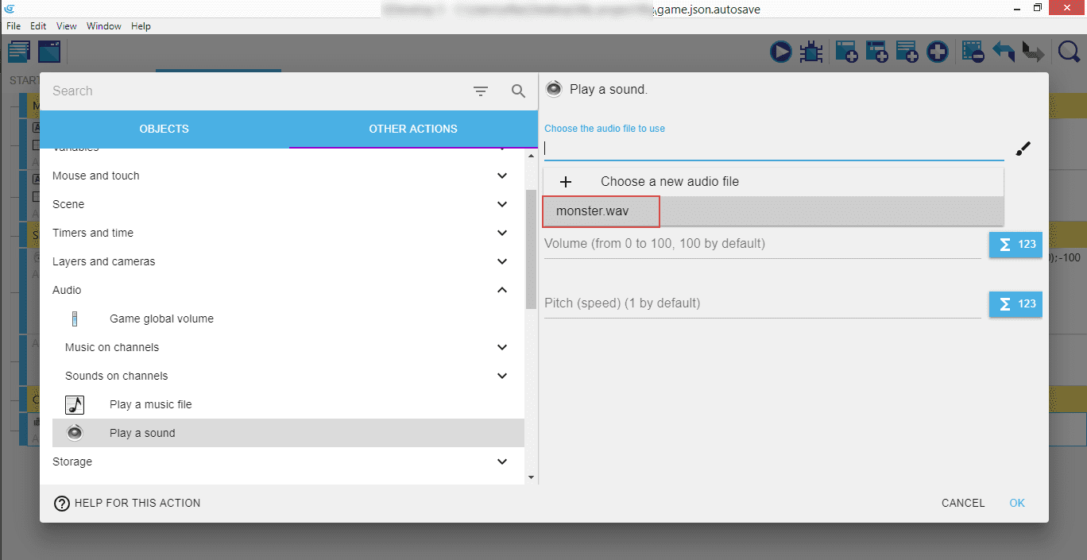Open the filter options icon
1087x560 pixels.
(481, 91)
